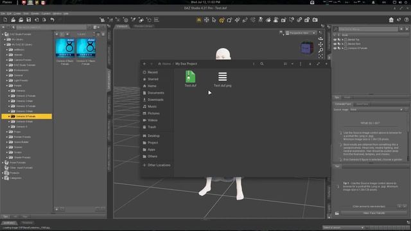
Task: Click the "What do I do?" heading in Face Transfer
Action: (x=370, y=123)
